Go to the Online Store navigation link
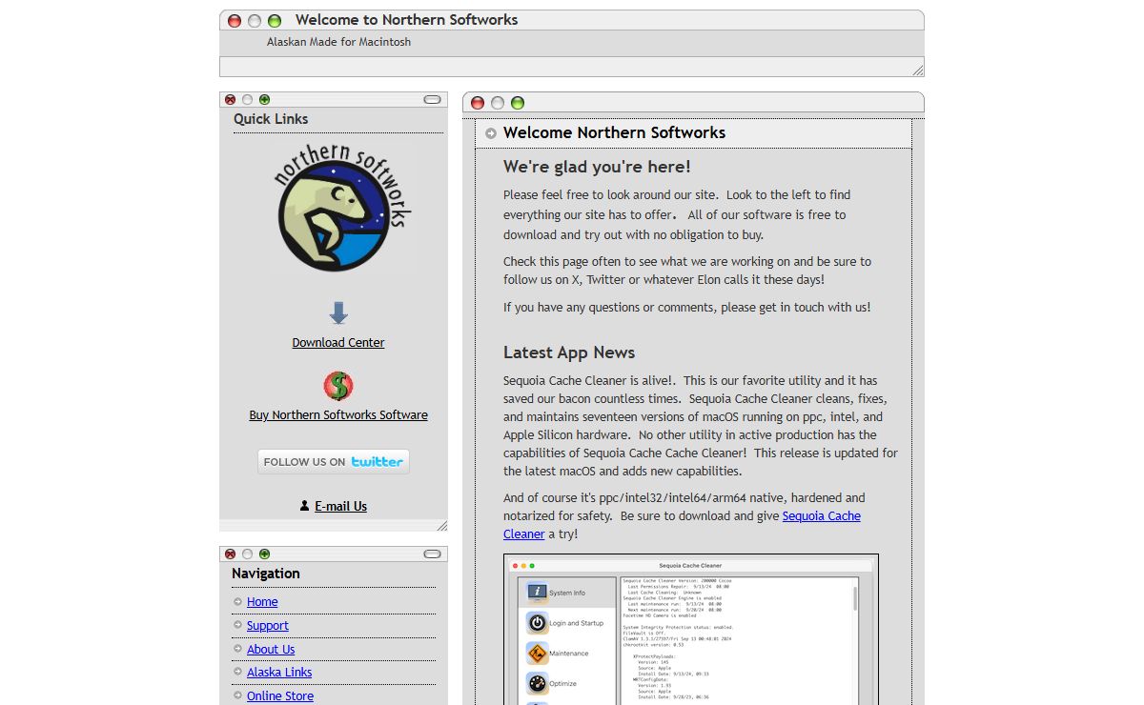Viewport: 1144px width, 705px height. click(x=279, y=695)
